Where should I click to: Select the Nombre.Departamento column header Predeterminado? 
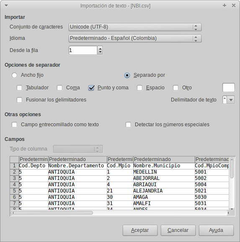tap(77, 159)
